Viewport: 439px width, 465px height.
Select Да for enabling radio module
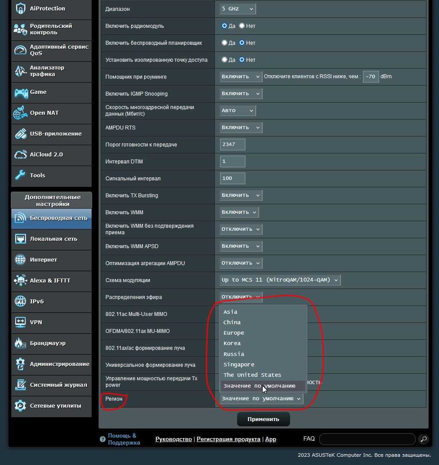point(224,26)
